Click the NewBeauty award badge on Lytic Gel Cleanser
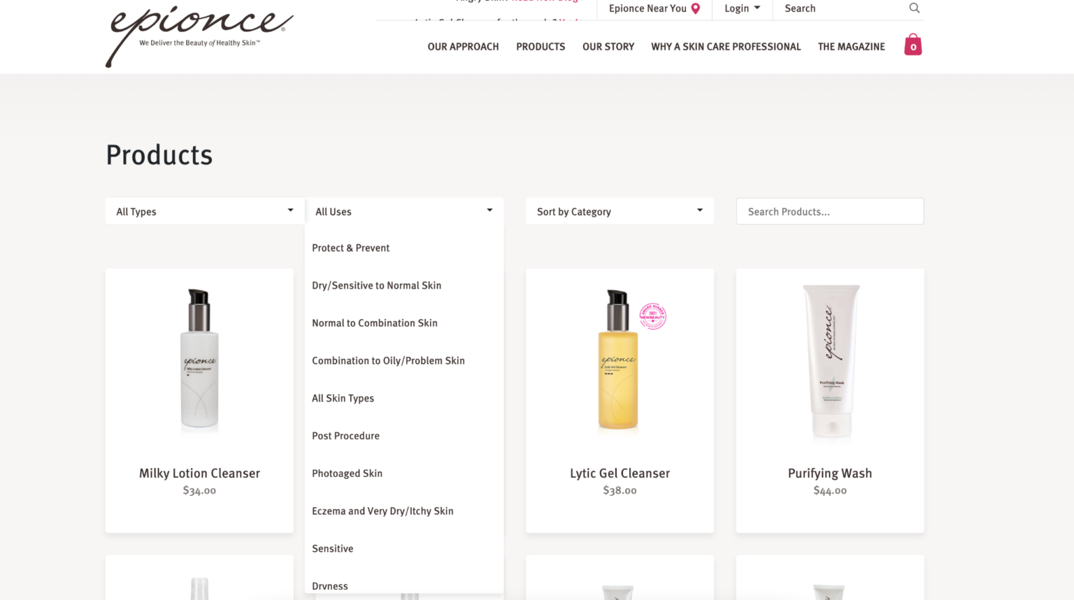The width and height of the screenshot is (1074, 600). tap(652, 316)
